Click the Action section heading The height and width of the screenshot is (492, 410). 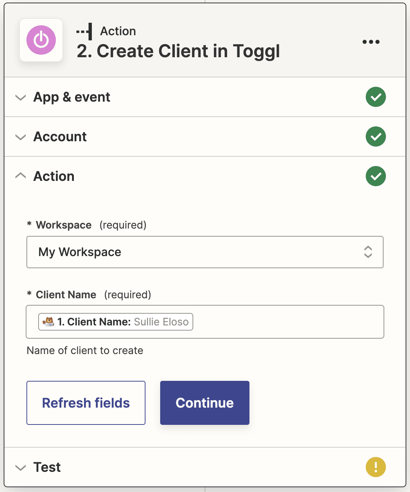pyautogui.click(x=54, y=176)
